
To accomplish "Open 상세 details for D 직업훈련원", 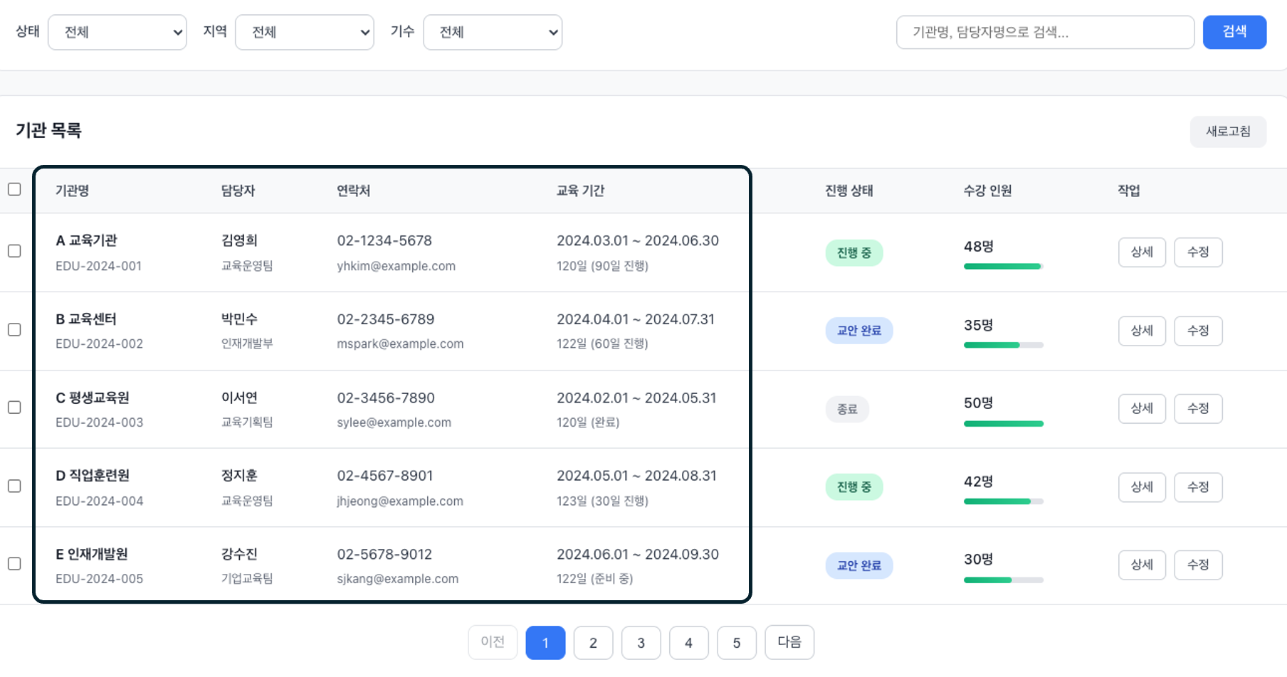I will [1142, 486].
